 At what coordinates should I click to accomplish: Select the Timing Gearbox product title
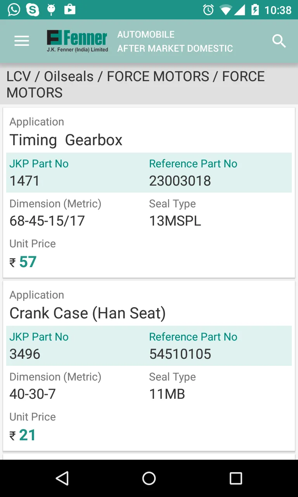66,140
